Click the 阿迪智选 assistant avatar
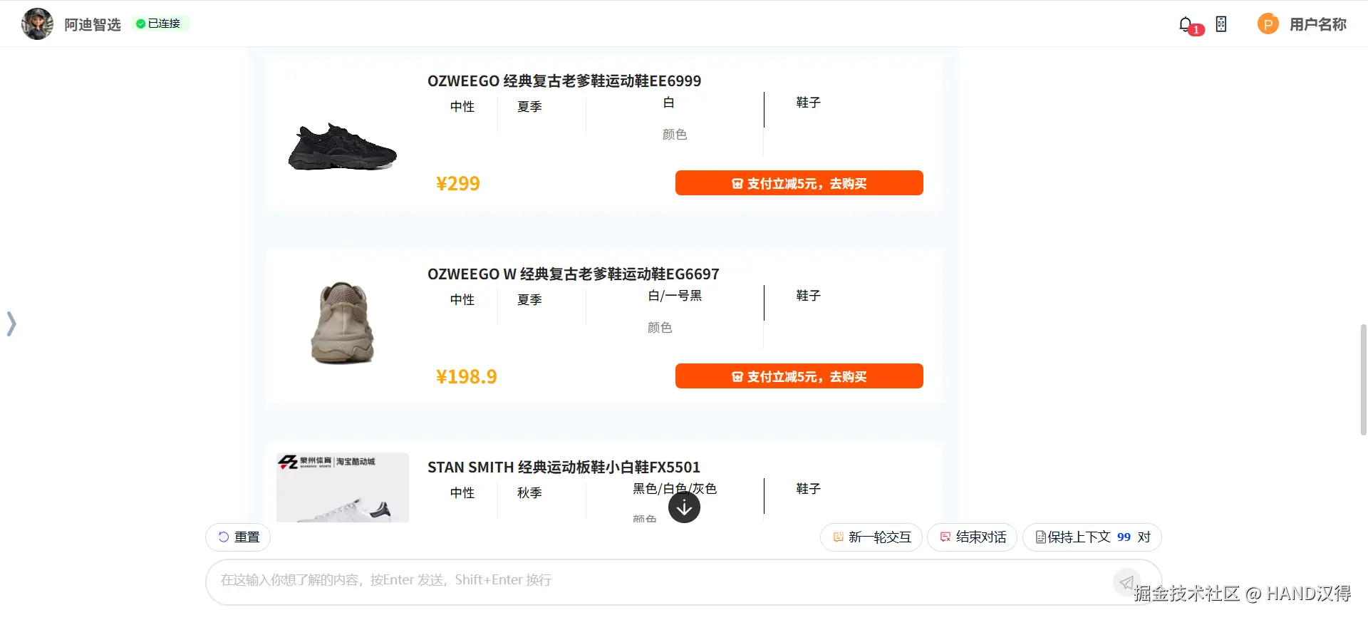The image size is (1368, 620). coord(37,24)
